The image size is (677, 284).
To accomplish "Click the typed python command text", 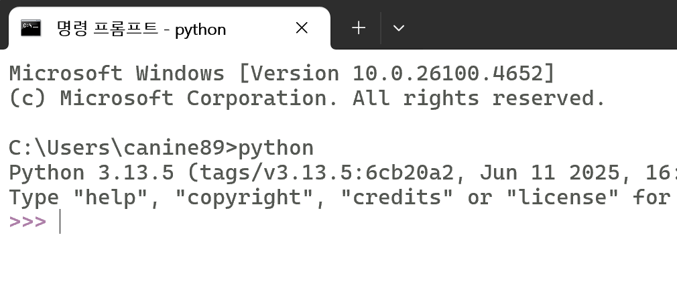I will click(x=276, y=149).
